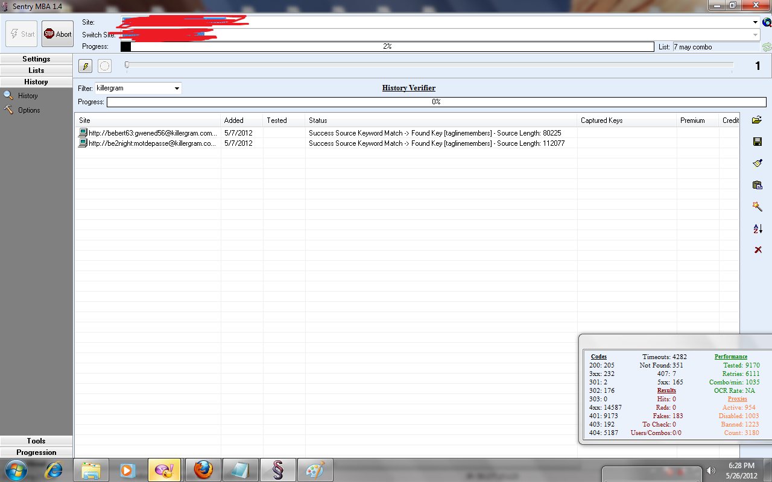Open the notepad taskbar item
Screen dimensions: 772x482
(241, 470)
